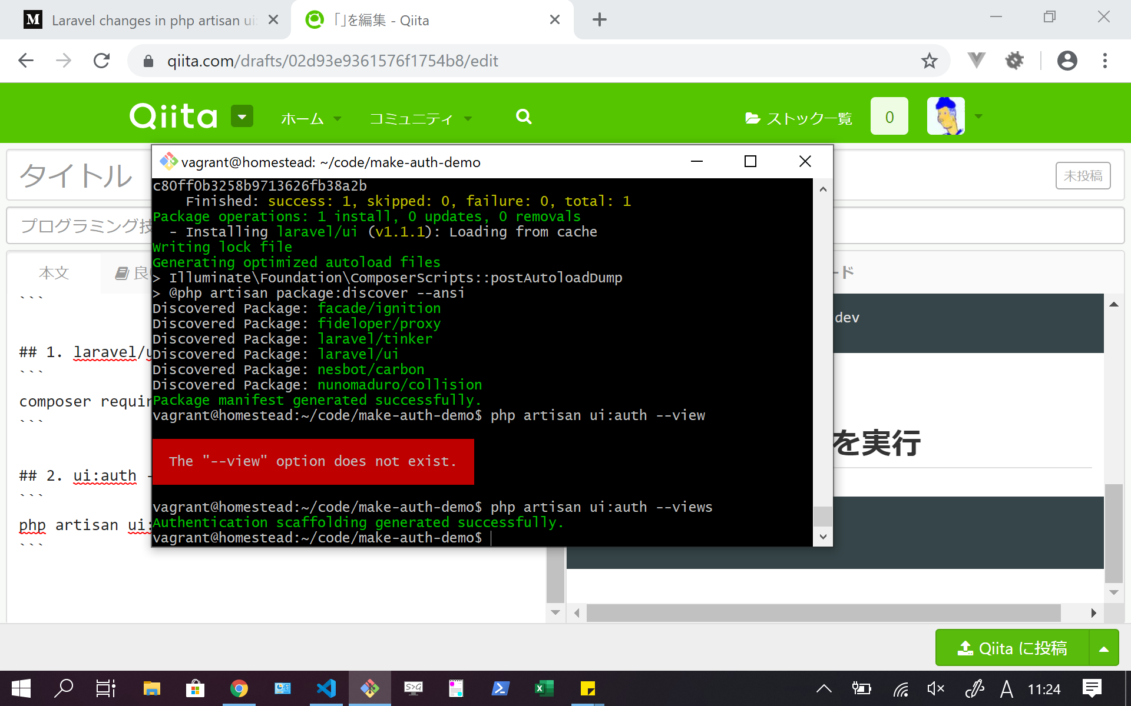Click the Qiita に投稿 button
The width and height of the screenshot is (1131, 706).
[1012, 648]
